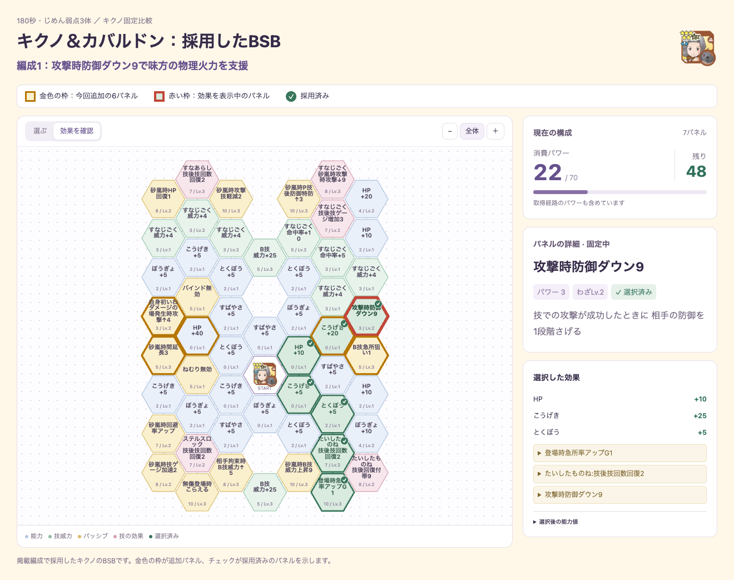Toggle the こうげき+20 hex panel

333,336
